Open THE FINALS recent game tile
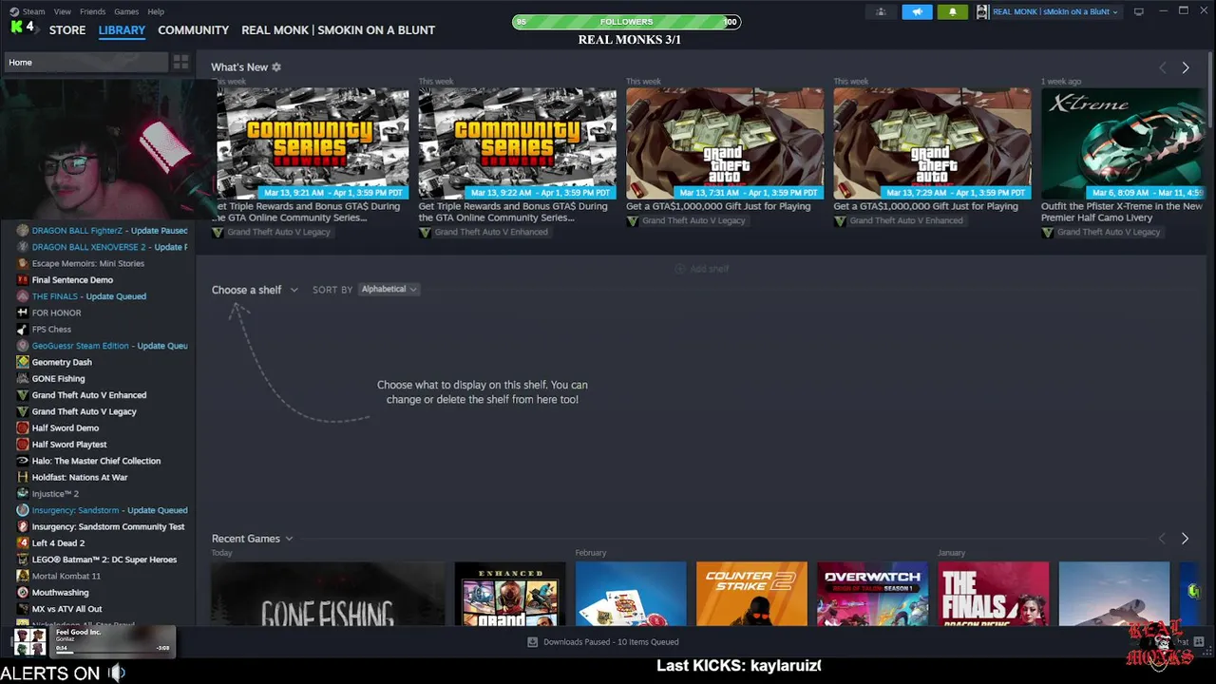The width and height of the screenshot is (1216, 684). (x=994, y=594)
